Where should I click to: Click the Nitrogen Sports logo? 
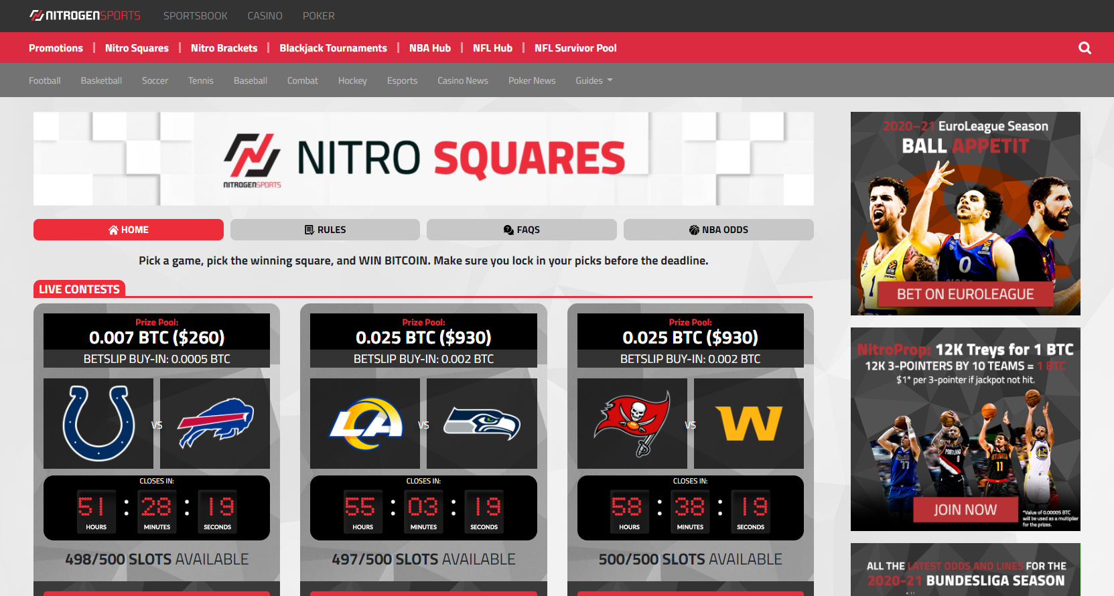coord(85,15)
